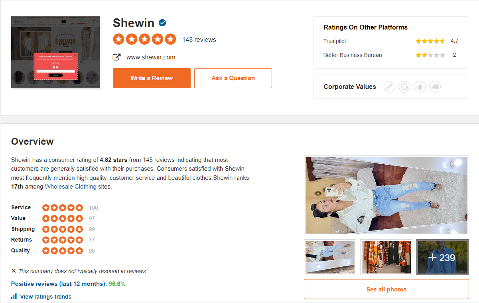Open the Wholesale Clothing category link
Viewport: 479px width, 303px height.
71,187
